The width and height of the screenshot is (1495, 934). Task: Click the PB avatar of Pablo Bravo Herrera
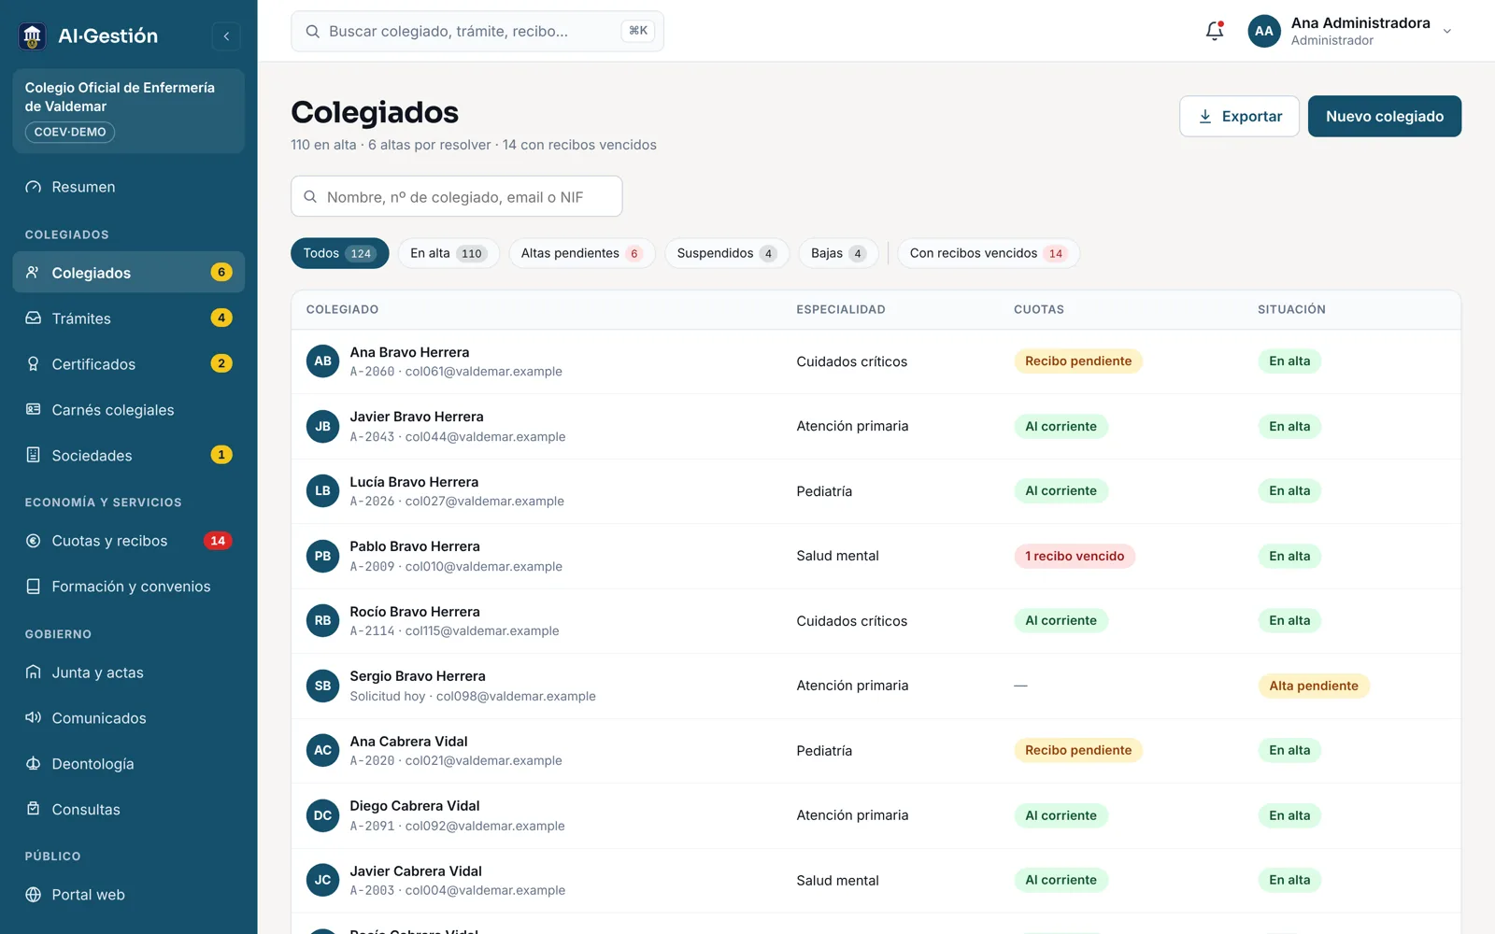322,557
